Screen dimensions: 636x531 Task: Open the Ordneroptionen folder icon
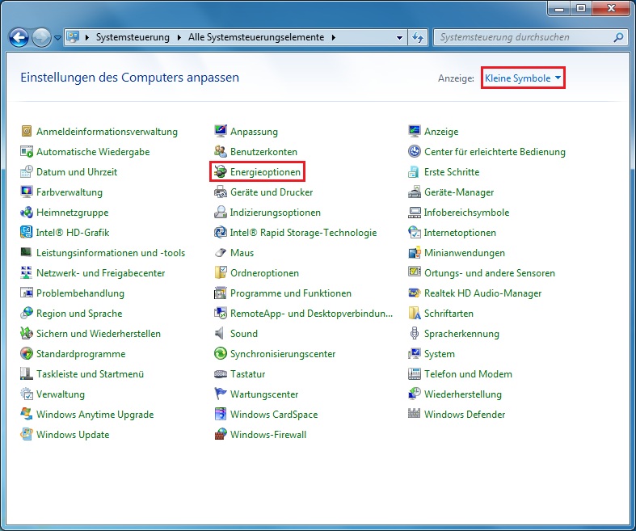[x=221, y=273]
